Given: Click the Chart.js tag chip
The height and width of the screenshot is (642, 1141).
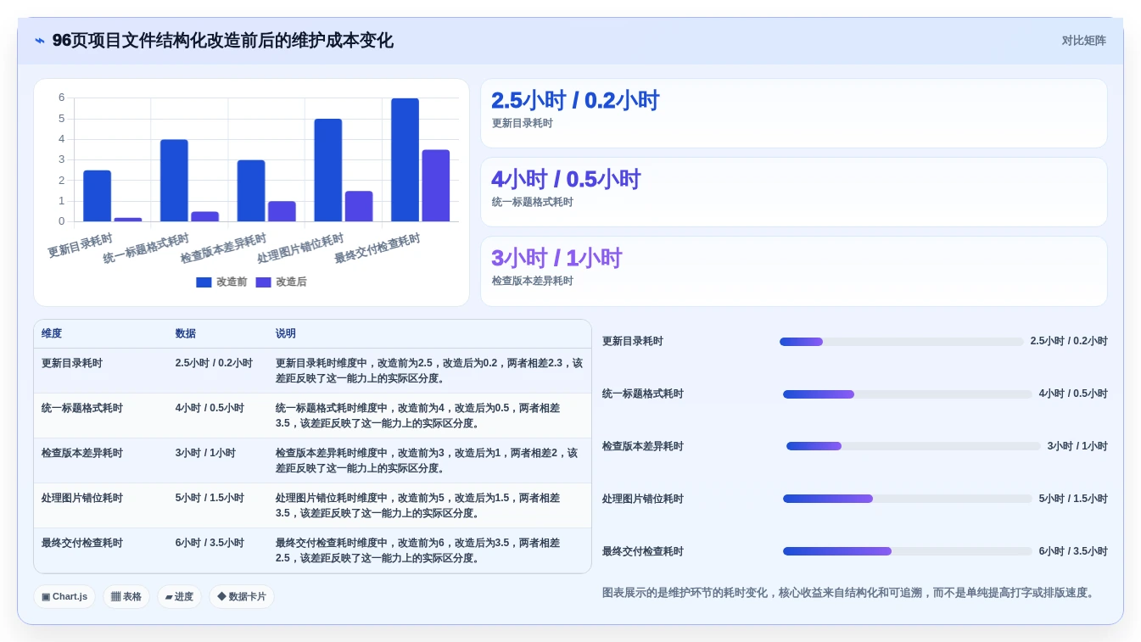Looking at the screenshot, I should [x=64, y=596].
